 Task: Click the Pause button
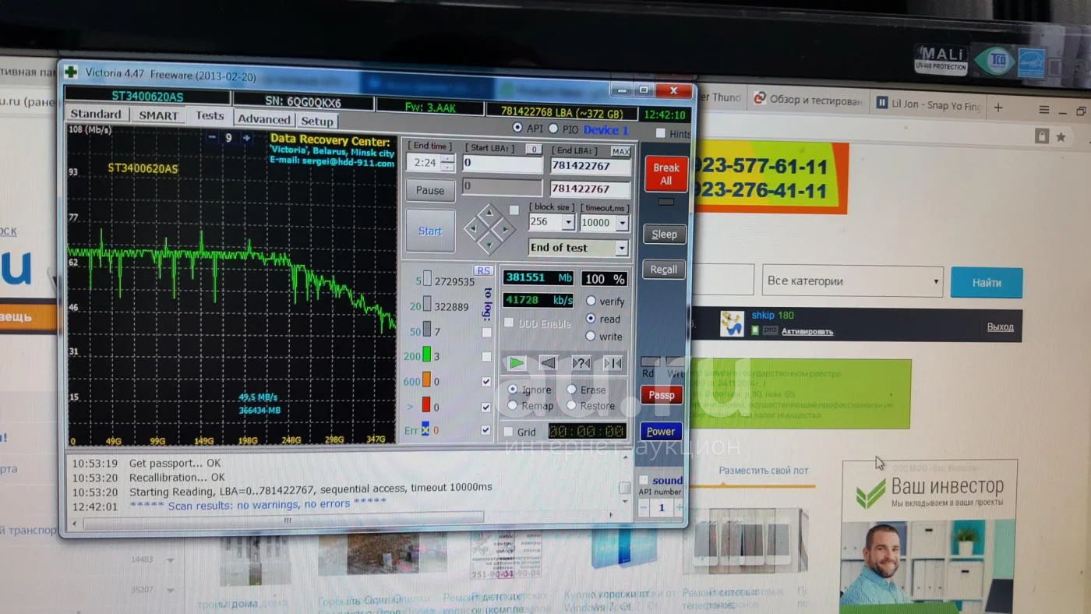tap(430, 190)
